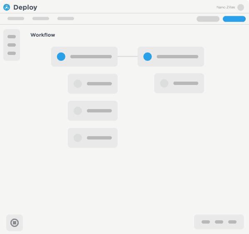Open the Nano Zillas user avatar
The height and width of the screenshot is (234, 249).
coord(241,7)
